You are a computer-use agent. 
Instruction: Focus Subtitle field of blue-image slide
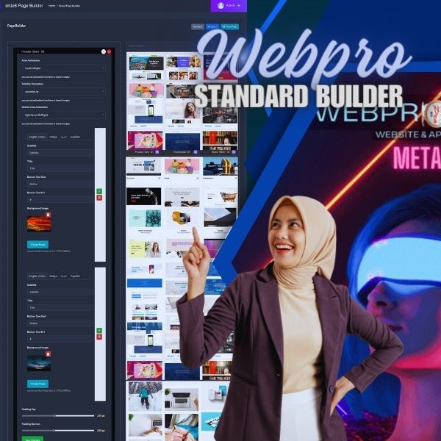pos(60,292)
